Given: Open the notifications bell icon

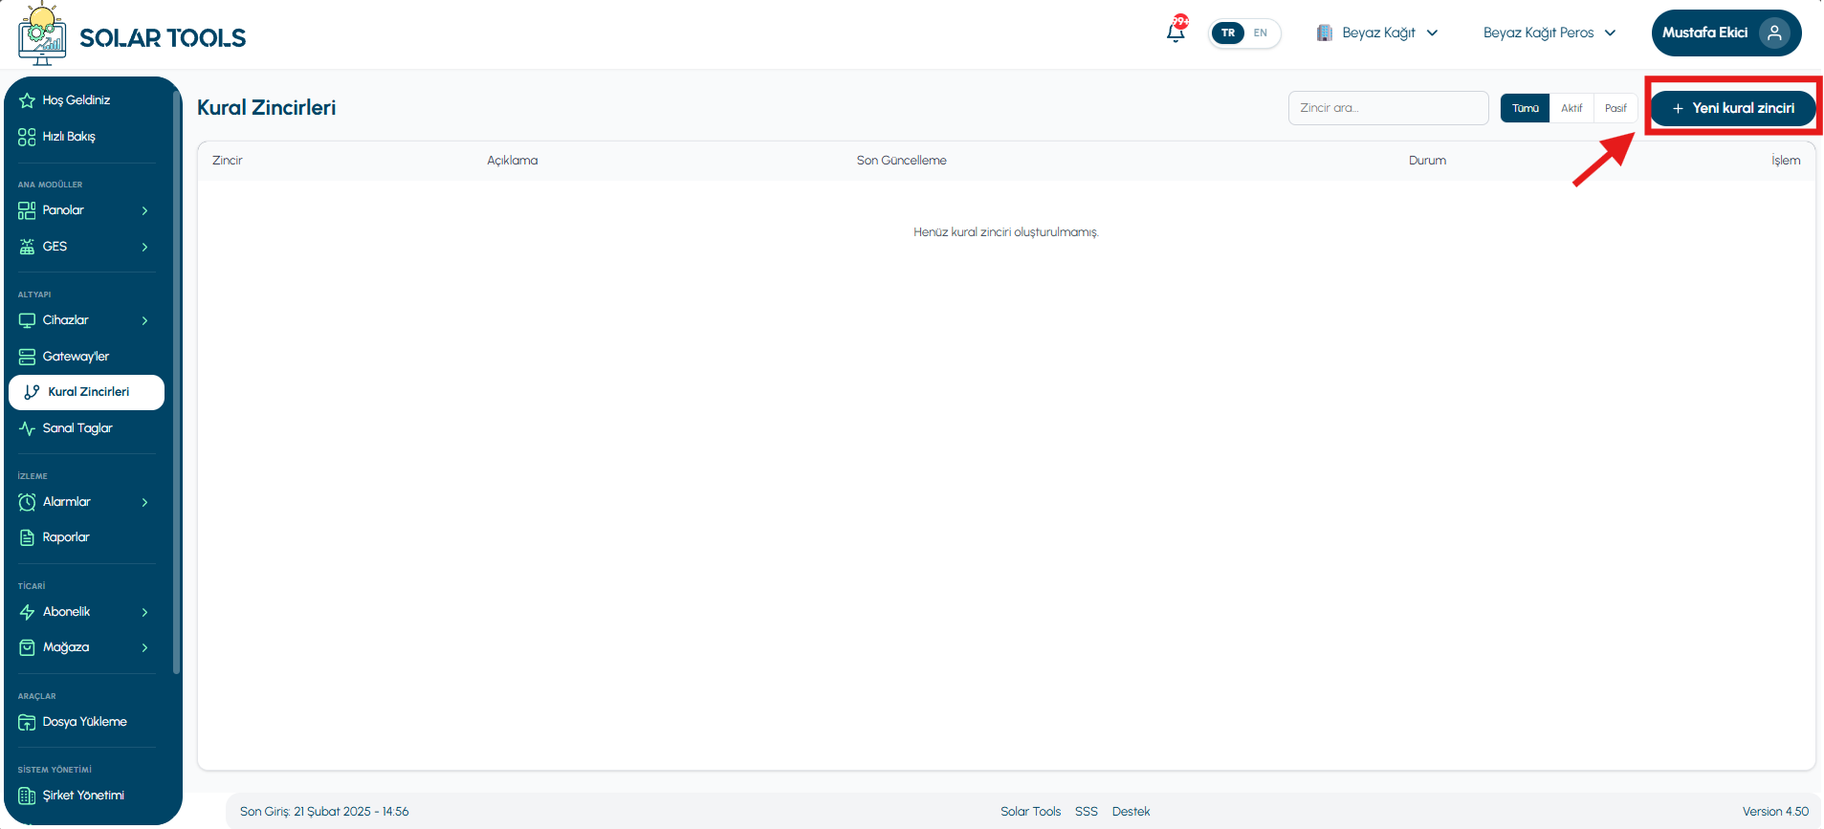Looking at the screenshot, I should pyautogui.click(x=1176, y=32).
